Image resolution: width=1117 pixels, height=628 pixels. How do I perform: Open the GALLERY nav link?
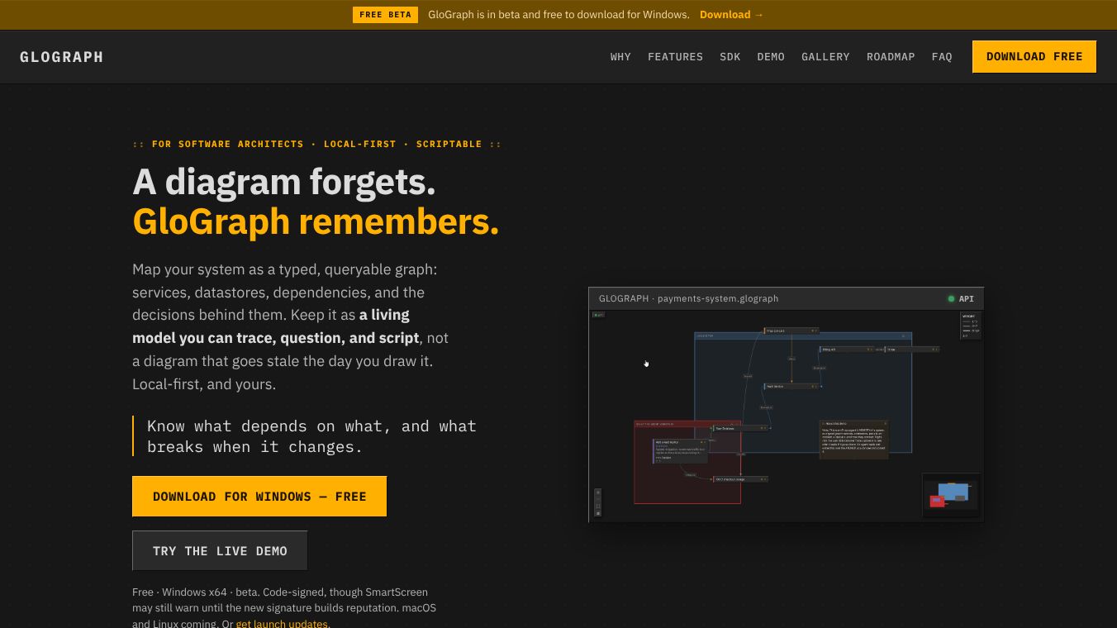[x=825, y=57]
